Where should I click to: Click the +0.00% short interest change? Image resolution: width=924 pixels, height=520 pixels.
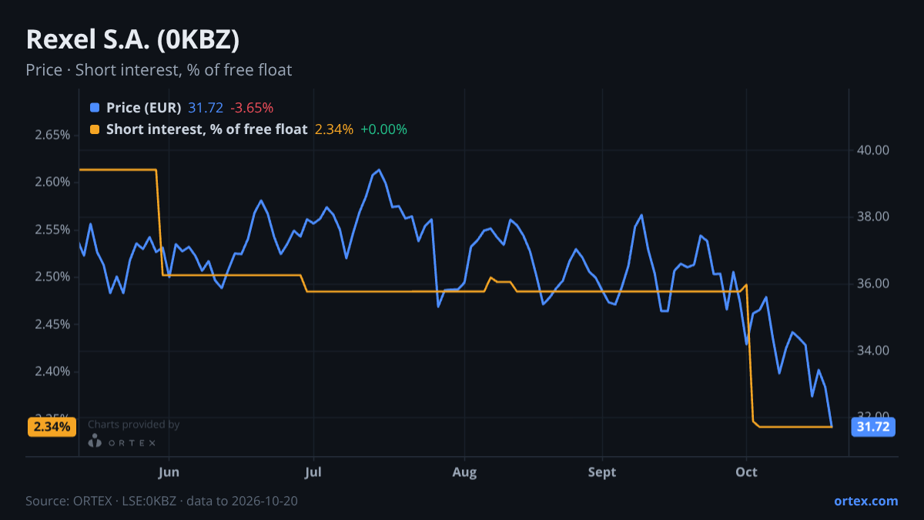click(383, 129)
